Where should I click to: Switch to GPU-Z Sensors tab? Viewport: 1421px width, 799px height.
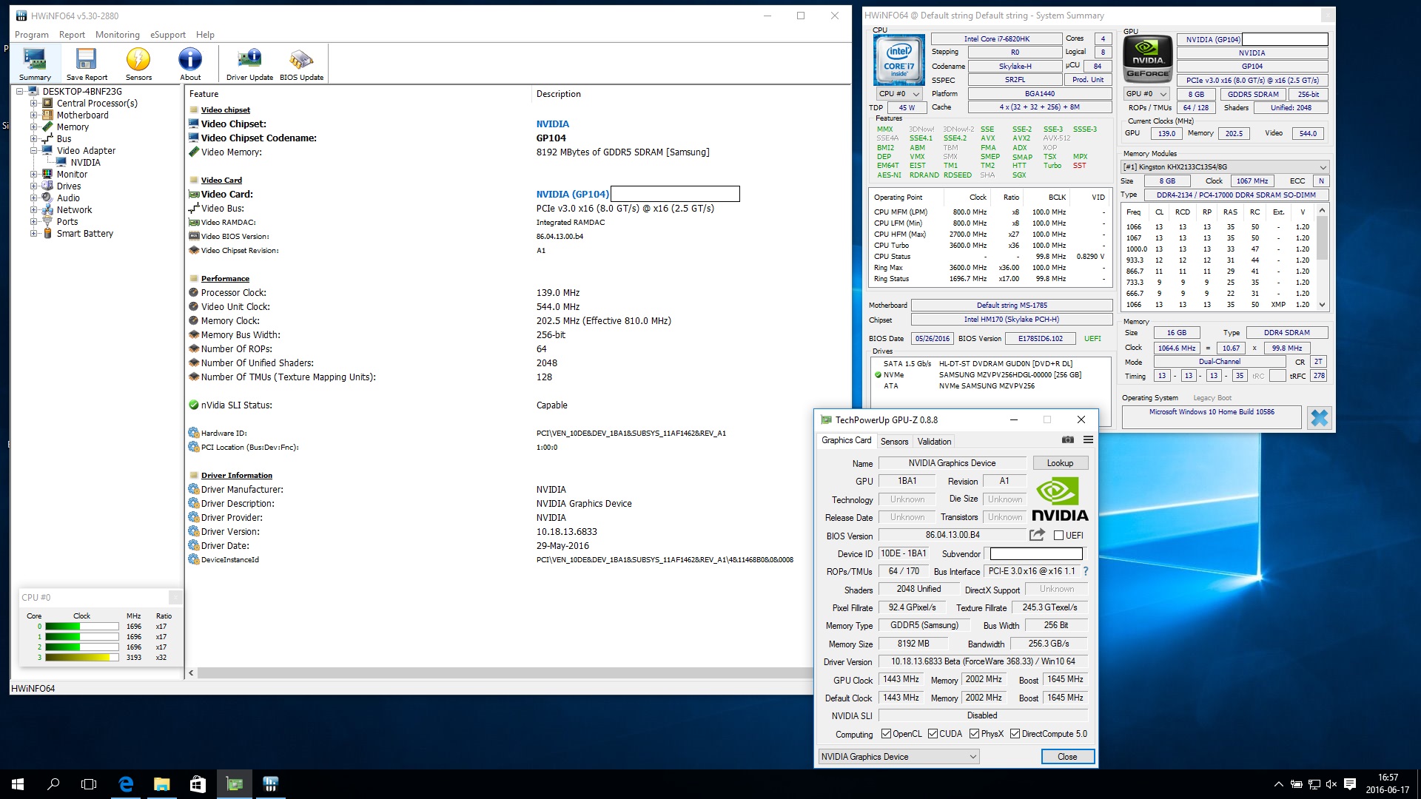894,442
